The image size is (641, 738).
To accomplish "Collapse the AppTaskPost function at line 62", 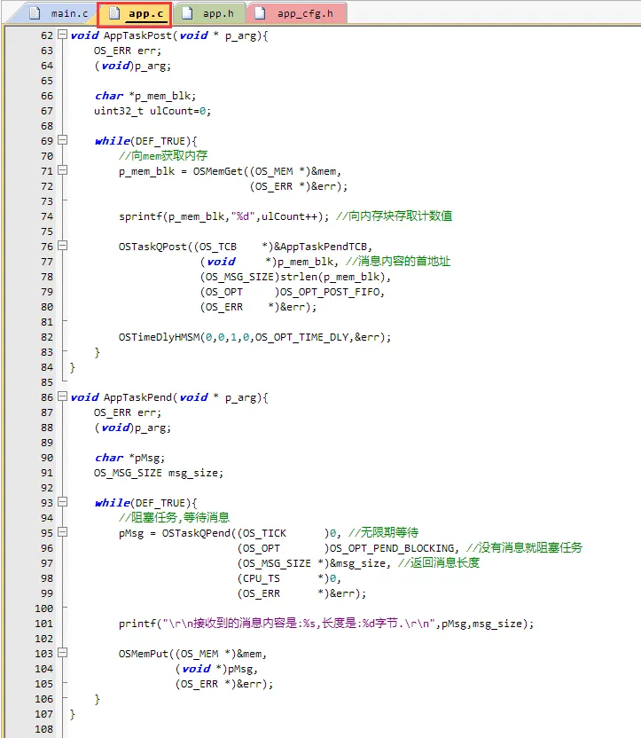I will pos(62,35).
